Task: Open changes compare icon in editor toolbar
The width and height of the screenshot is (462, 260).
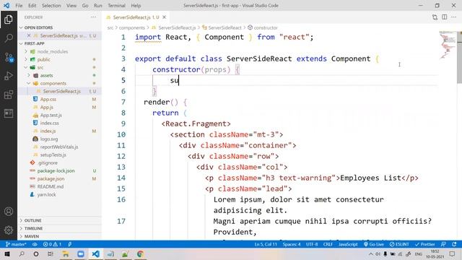Action: tap(435, 17)
